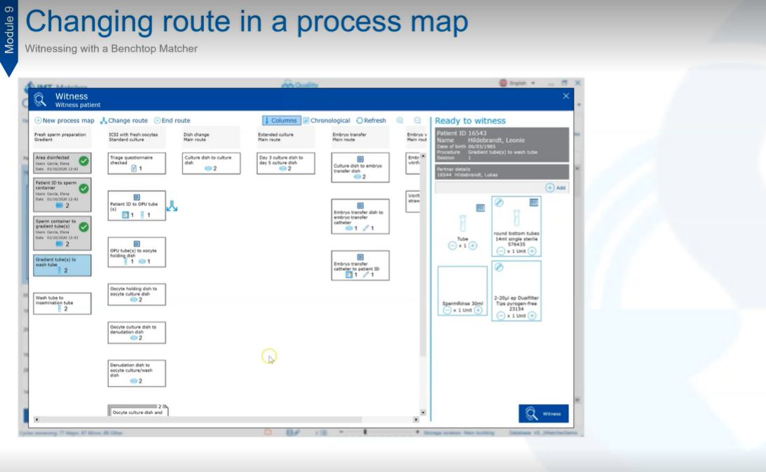Click the barcode grid icon above Tube item

[480, 208]
